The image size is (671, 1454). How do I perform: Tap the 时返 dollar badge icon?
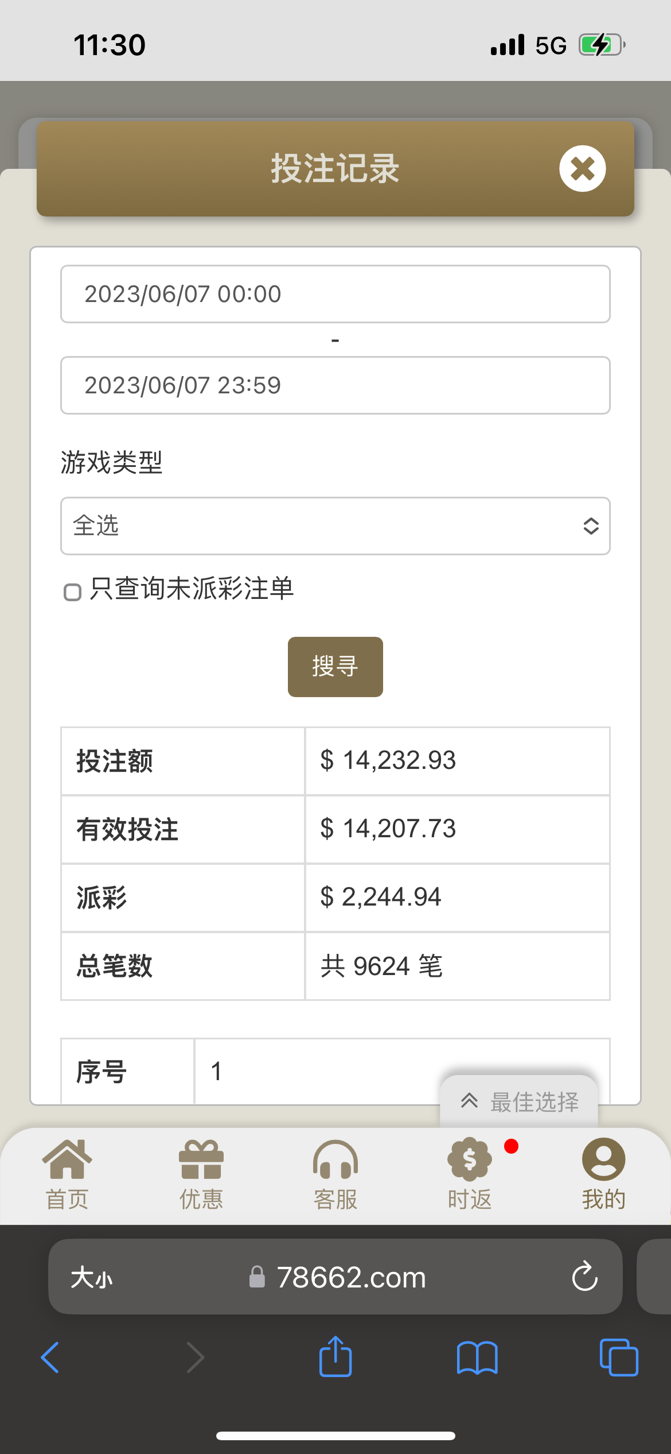pyautogui.click(x=470, y=1160)
